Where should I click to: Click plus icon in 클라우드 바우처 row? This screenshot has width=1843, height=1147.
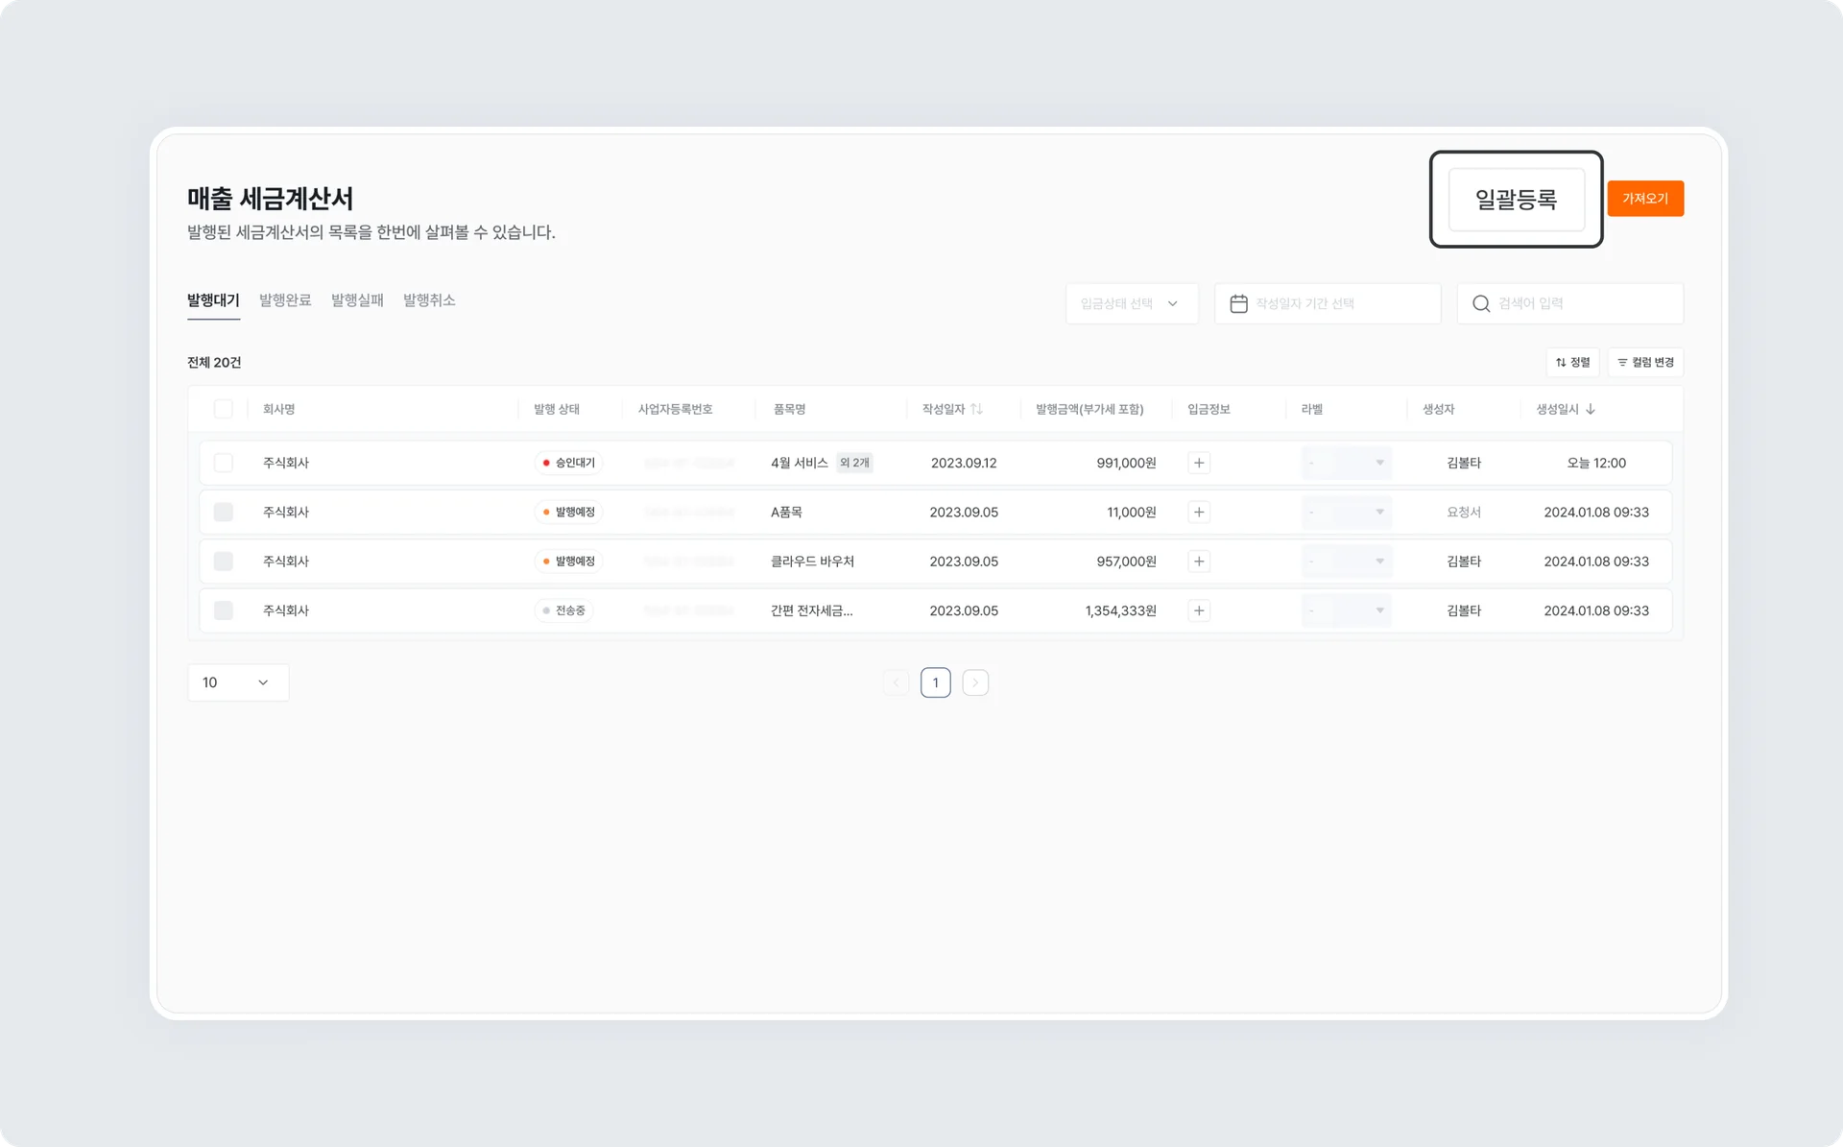[x=1199, y=562]
